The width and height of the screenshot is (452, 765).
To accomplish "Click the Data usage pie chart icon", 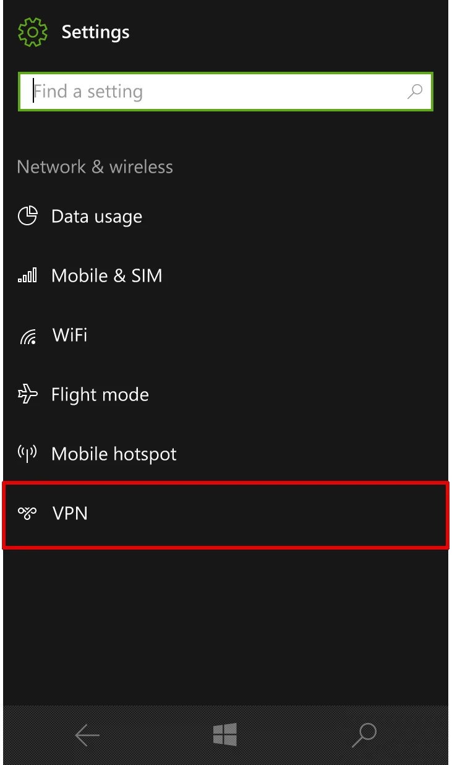I will click(27, 216).
